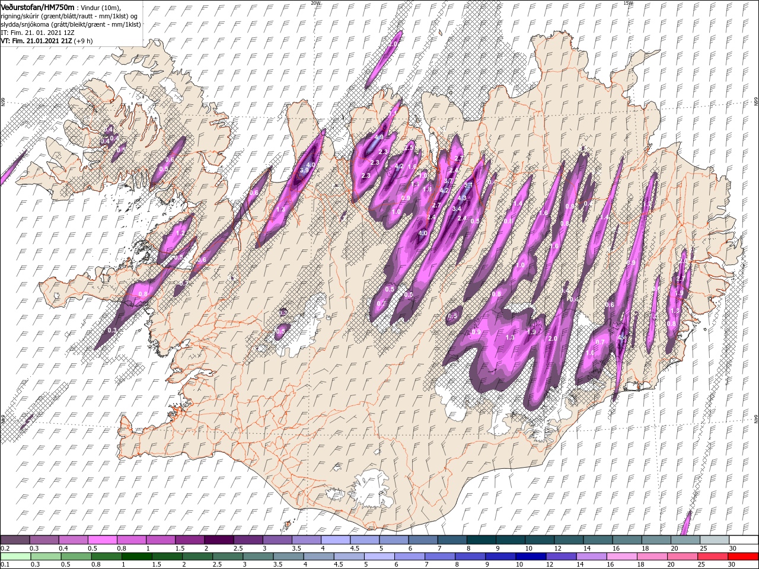This screenshot has width=759, height=569.
Task: Click the Veðurstofan/HM750m map title
Action: click(38, 7)
